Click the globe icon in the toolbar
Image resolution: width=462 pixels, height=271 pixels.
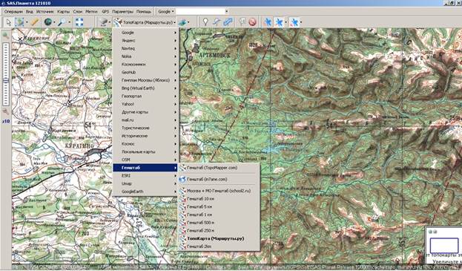[47, 22]
